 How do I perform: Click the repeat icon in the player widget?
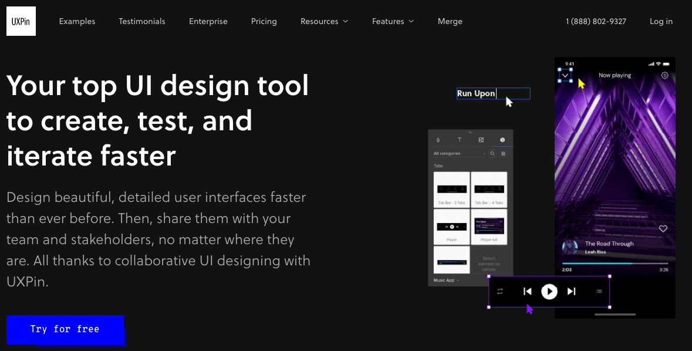(499, 291)
